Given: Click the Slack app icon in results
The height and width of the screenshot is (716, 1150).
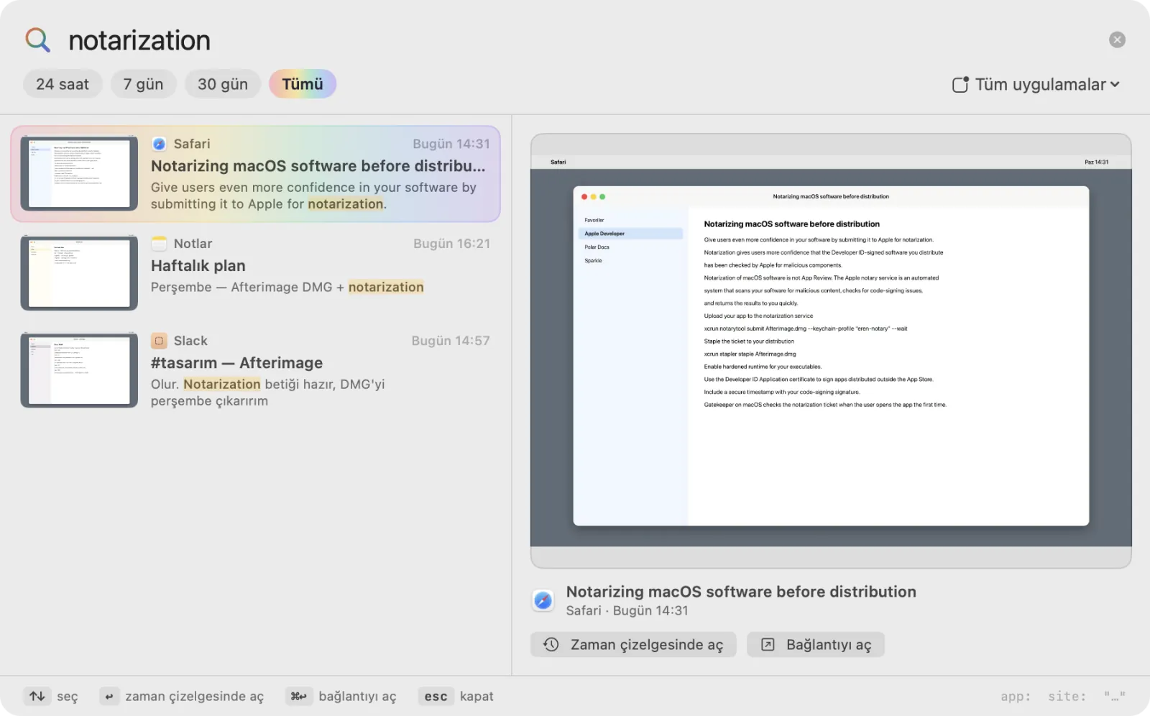Looking at the screenshot, I should pyautogui.click(x=159, y=341).
